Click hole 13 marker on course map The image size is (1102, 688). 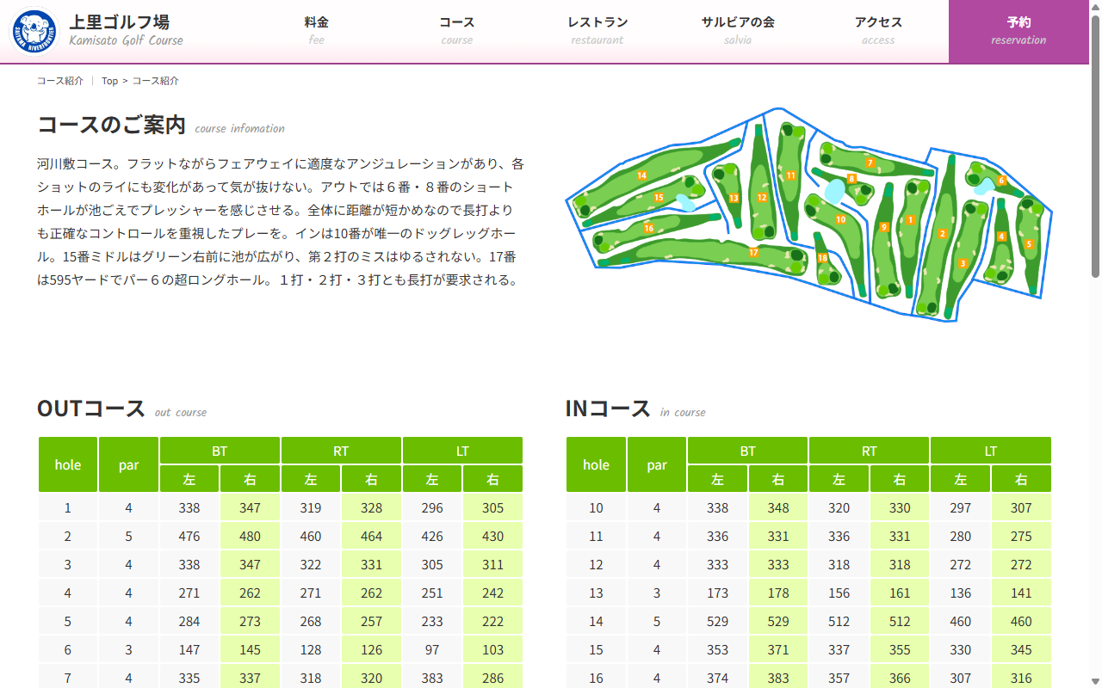[734, 199]
